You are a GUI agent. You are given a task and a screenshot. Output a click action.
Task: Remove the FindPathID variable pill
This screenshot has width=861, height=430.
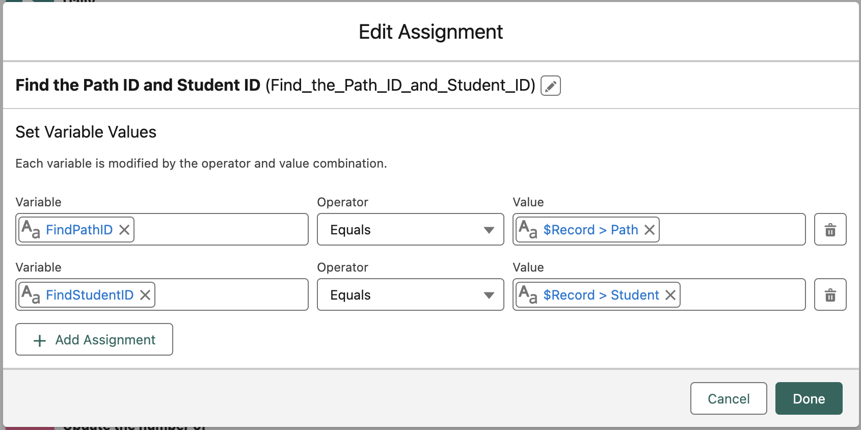tap(124, 230)
